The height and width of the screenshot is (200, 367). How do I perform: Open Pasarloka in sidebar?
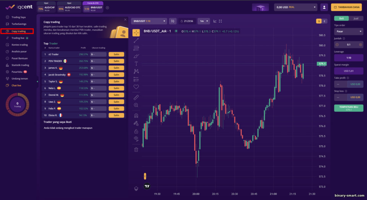[x=17, y=72]
